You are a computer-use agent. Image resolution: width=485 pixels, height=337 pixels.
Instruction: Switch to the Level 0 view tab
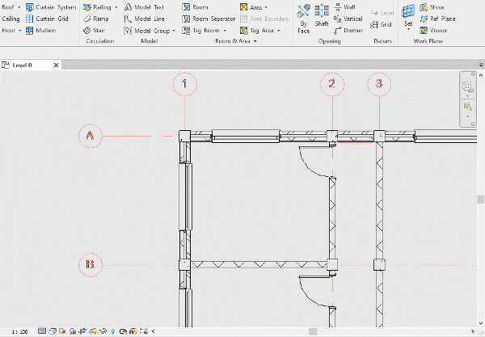pyautogui.click(x=23, y=65)
